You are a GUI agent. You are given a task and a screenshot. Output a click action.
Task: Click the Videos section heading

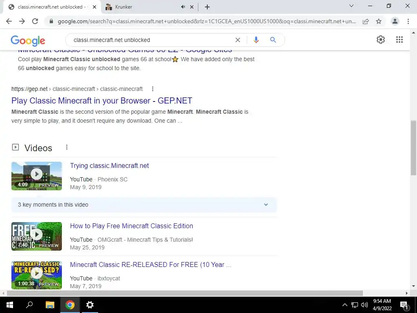[38, 148]
